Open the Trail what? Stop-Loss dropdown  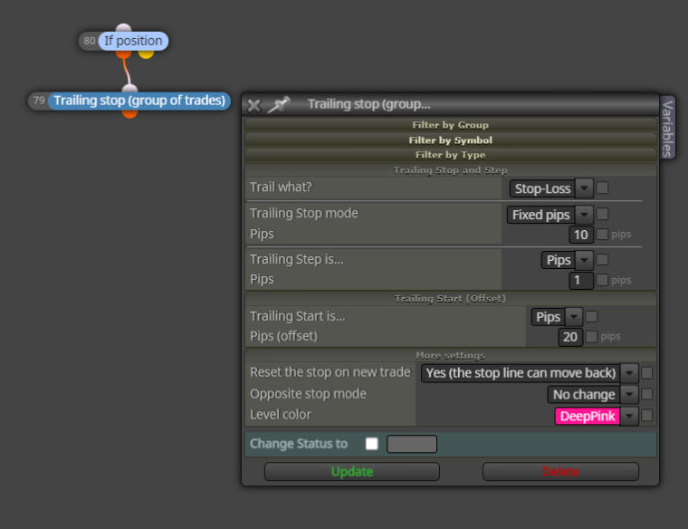coord(551,188)
